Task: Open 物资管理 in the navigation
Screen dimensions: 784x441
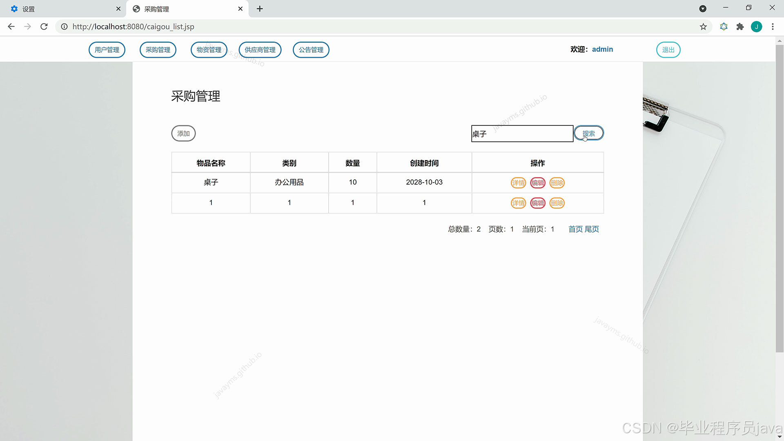Action: click(209, 50)
